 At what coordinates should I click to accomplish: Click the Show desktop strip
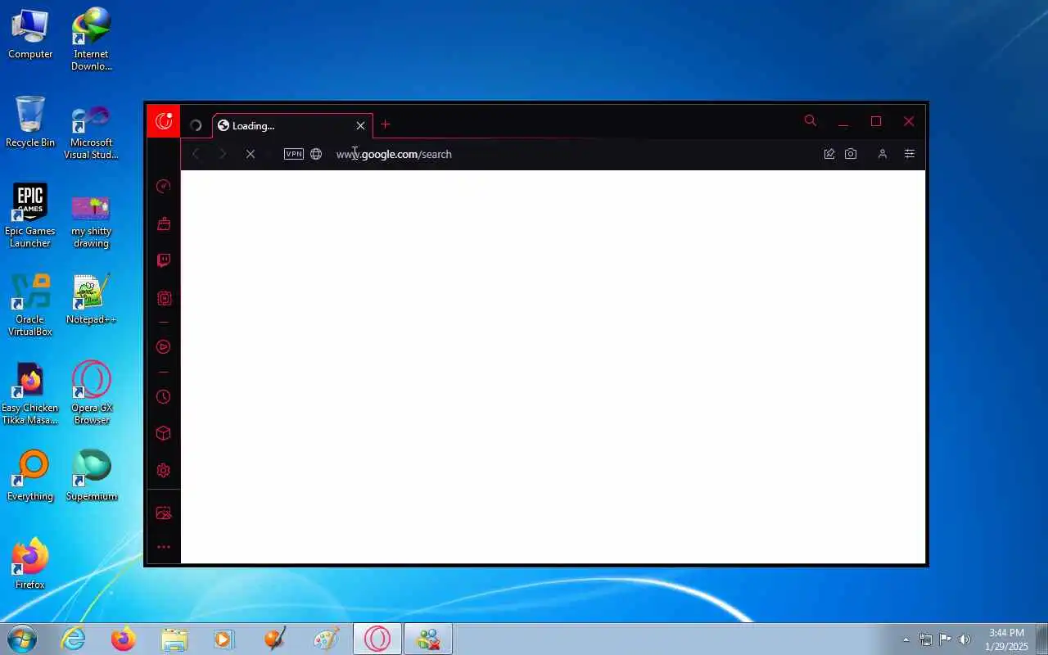[1041, 639]
